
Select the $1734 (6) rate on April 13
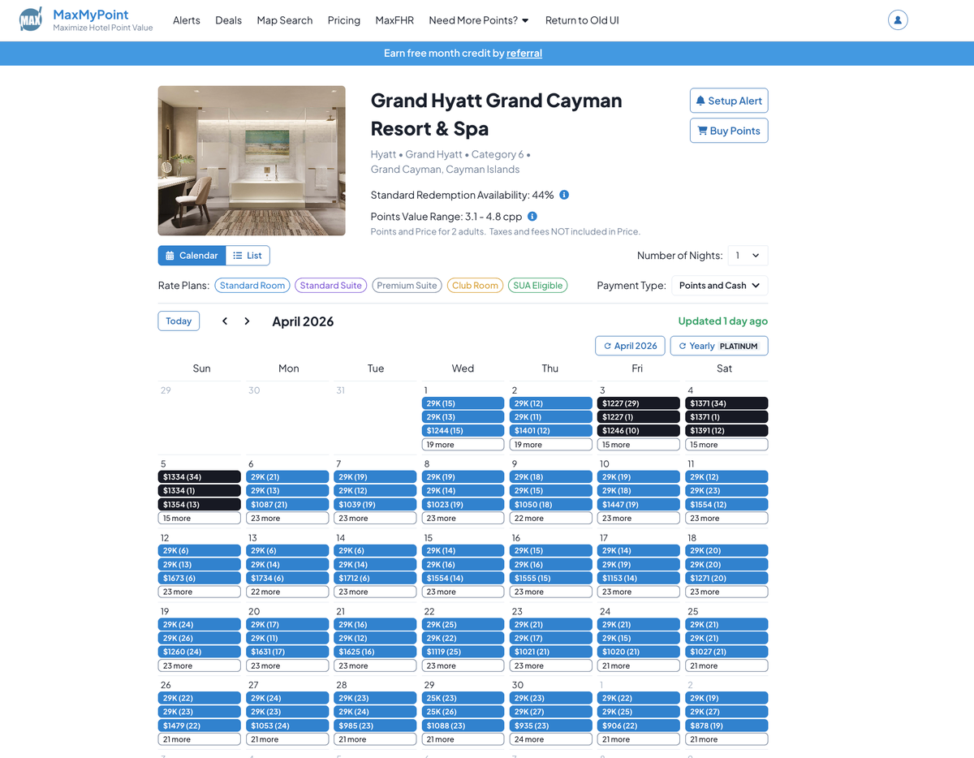[x=287, y=579]
